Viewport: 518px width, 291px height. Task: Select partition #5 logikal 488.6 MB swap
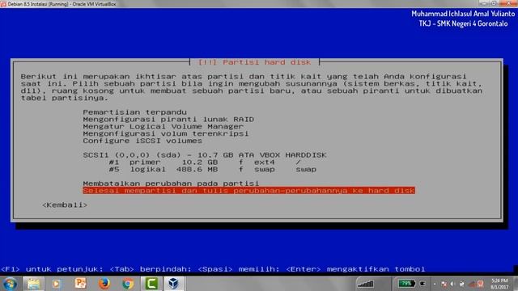click(x=213, y=169)
